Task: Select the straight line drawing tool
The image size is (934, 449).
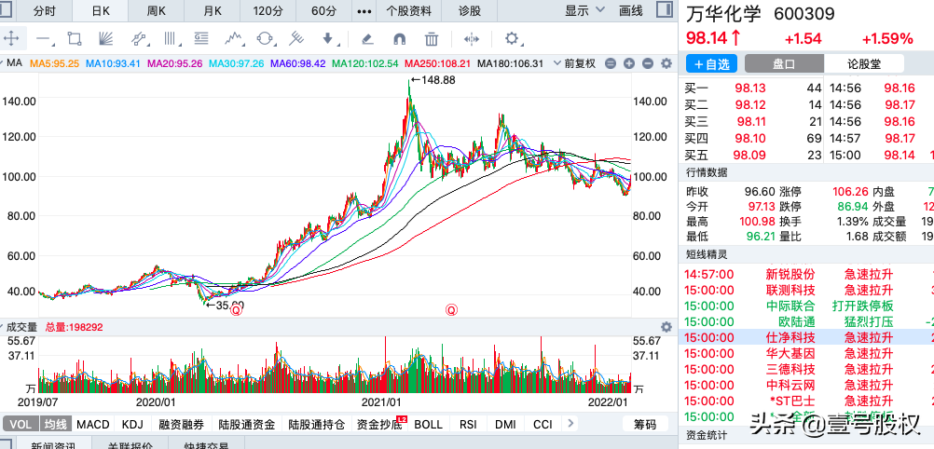Action: pos(44,39)
